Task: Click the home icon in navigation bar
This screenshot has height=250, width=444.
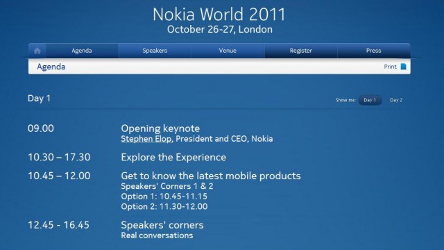Action: tap(37, 51)
